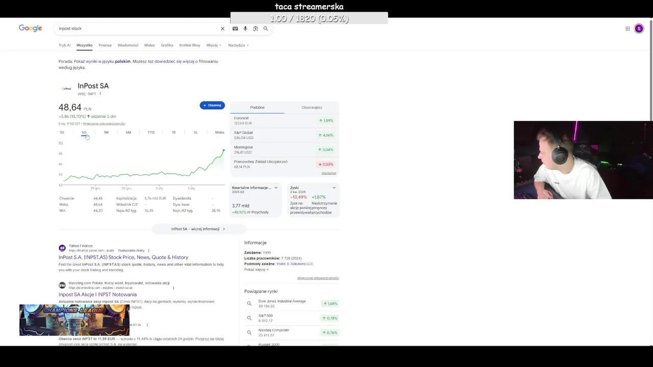Select the Wszystko results tab

tap(85, 45)
